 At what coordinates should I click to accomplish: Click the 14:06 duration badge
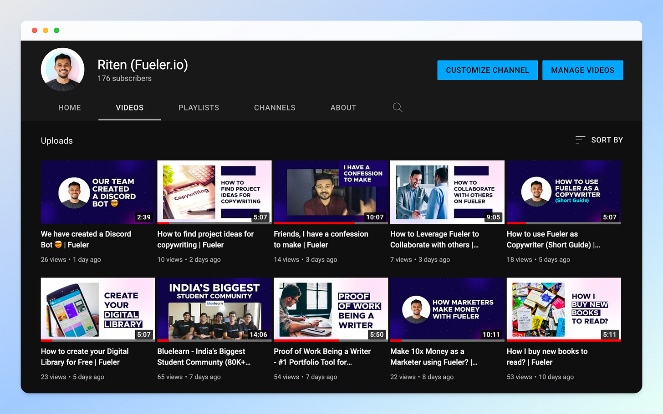coord(258,334)
